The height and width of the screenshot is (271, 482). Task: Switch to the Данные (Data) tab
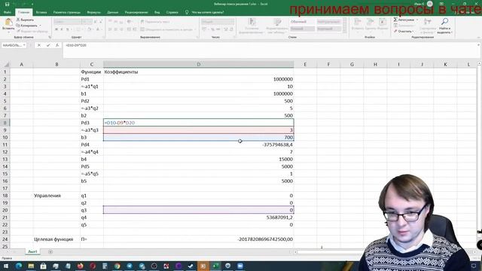click(113, 12)
